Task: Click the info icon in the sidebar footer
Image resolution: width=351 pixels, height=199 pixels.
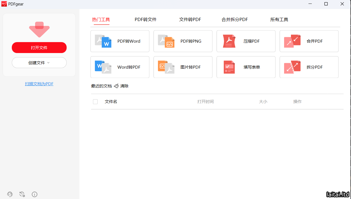Action: (35, 194)
